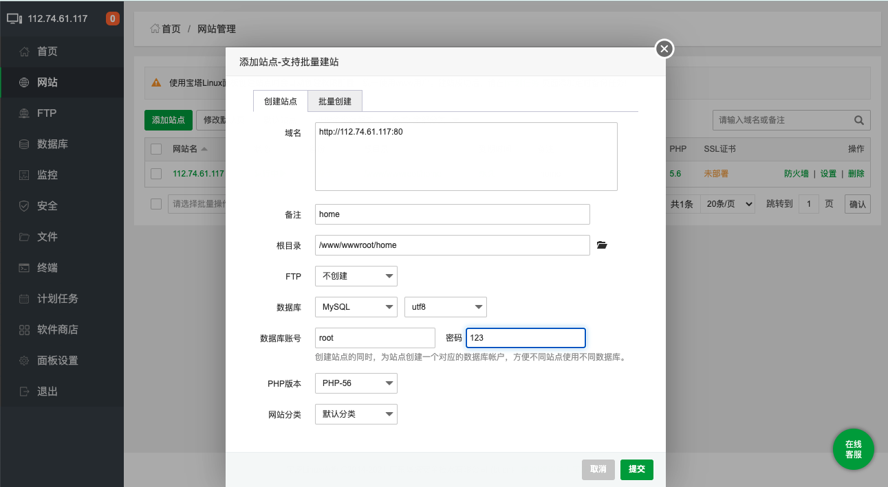Click the green 添加站点 button
Image resolution: width=888 pixels, height=487 pixels.
click(x=169, y=120)
